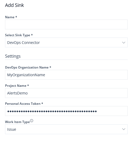Open the DevOps Connector sink type dropdown
Image resolution: width=133 pixels, height=145 pixels.
pos(66,43)
